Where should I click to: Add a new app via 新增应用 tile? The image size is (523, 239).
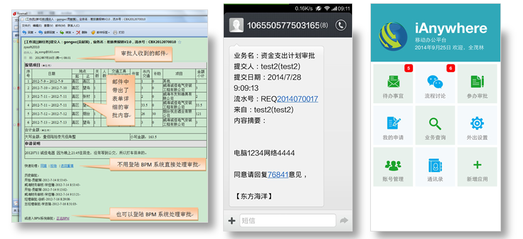477,167
